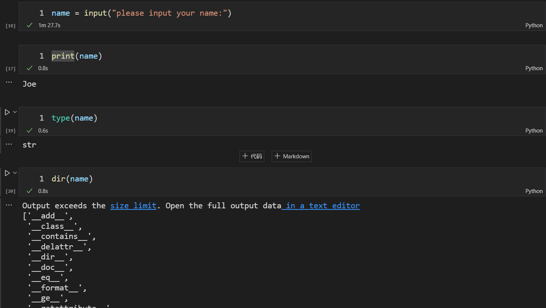Click into the type(name) code line
The width and height of the screenshot is (546, 308).
click(74, 118)
